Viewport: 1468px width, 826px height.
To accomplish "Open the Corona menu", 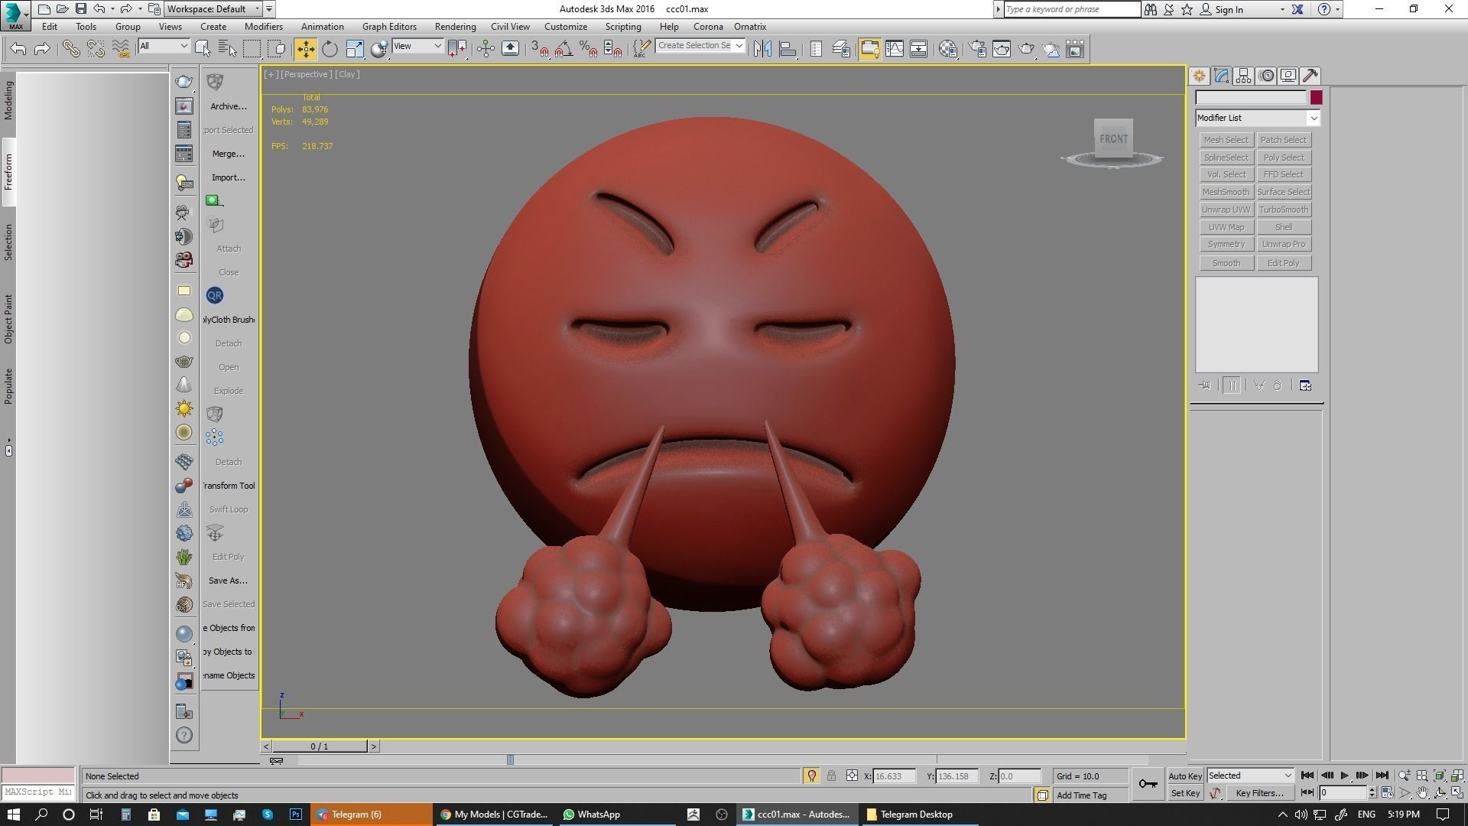I will pos(708,27).
